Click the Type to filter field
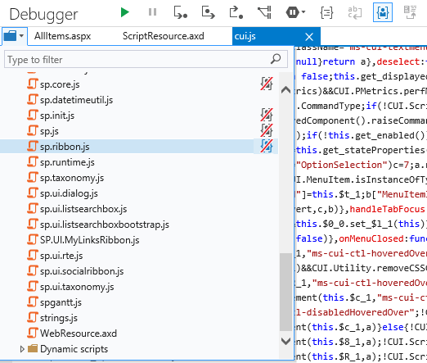This screenshot has width=427, height=363. 146,59
